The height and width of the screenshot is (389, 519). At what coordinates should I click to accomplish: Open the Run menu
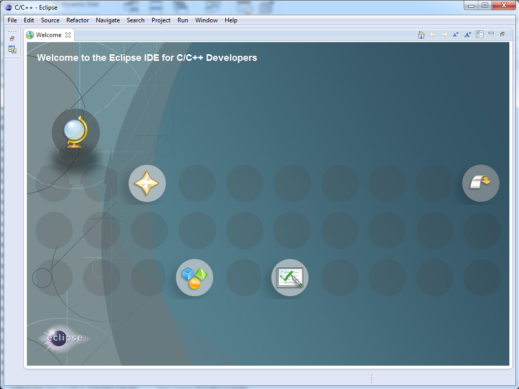183,20
